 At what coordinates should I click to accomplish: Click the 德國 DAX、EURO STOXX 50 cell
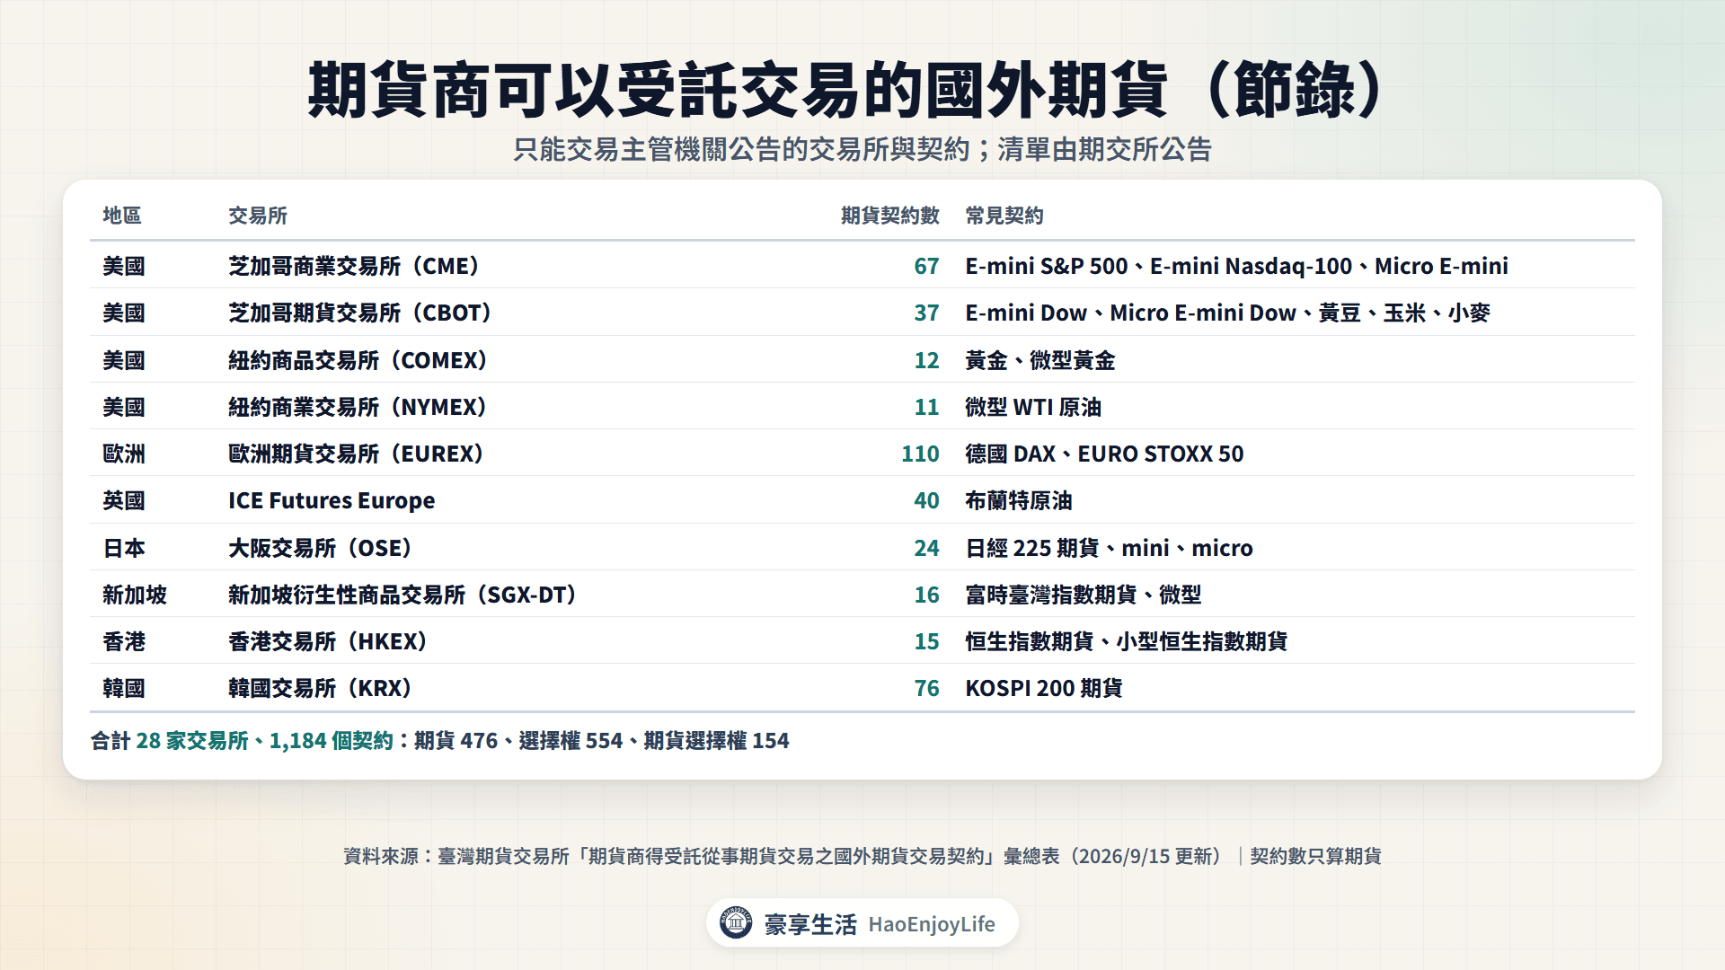tap(1104, 454)
